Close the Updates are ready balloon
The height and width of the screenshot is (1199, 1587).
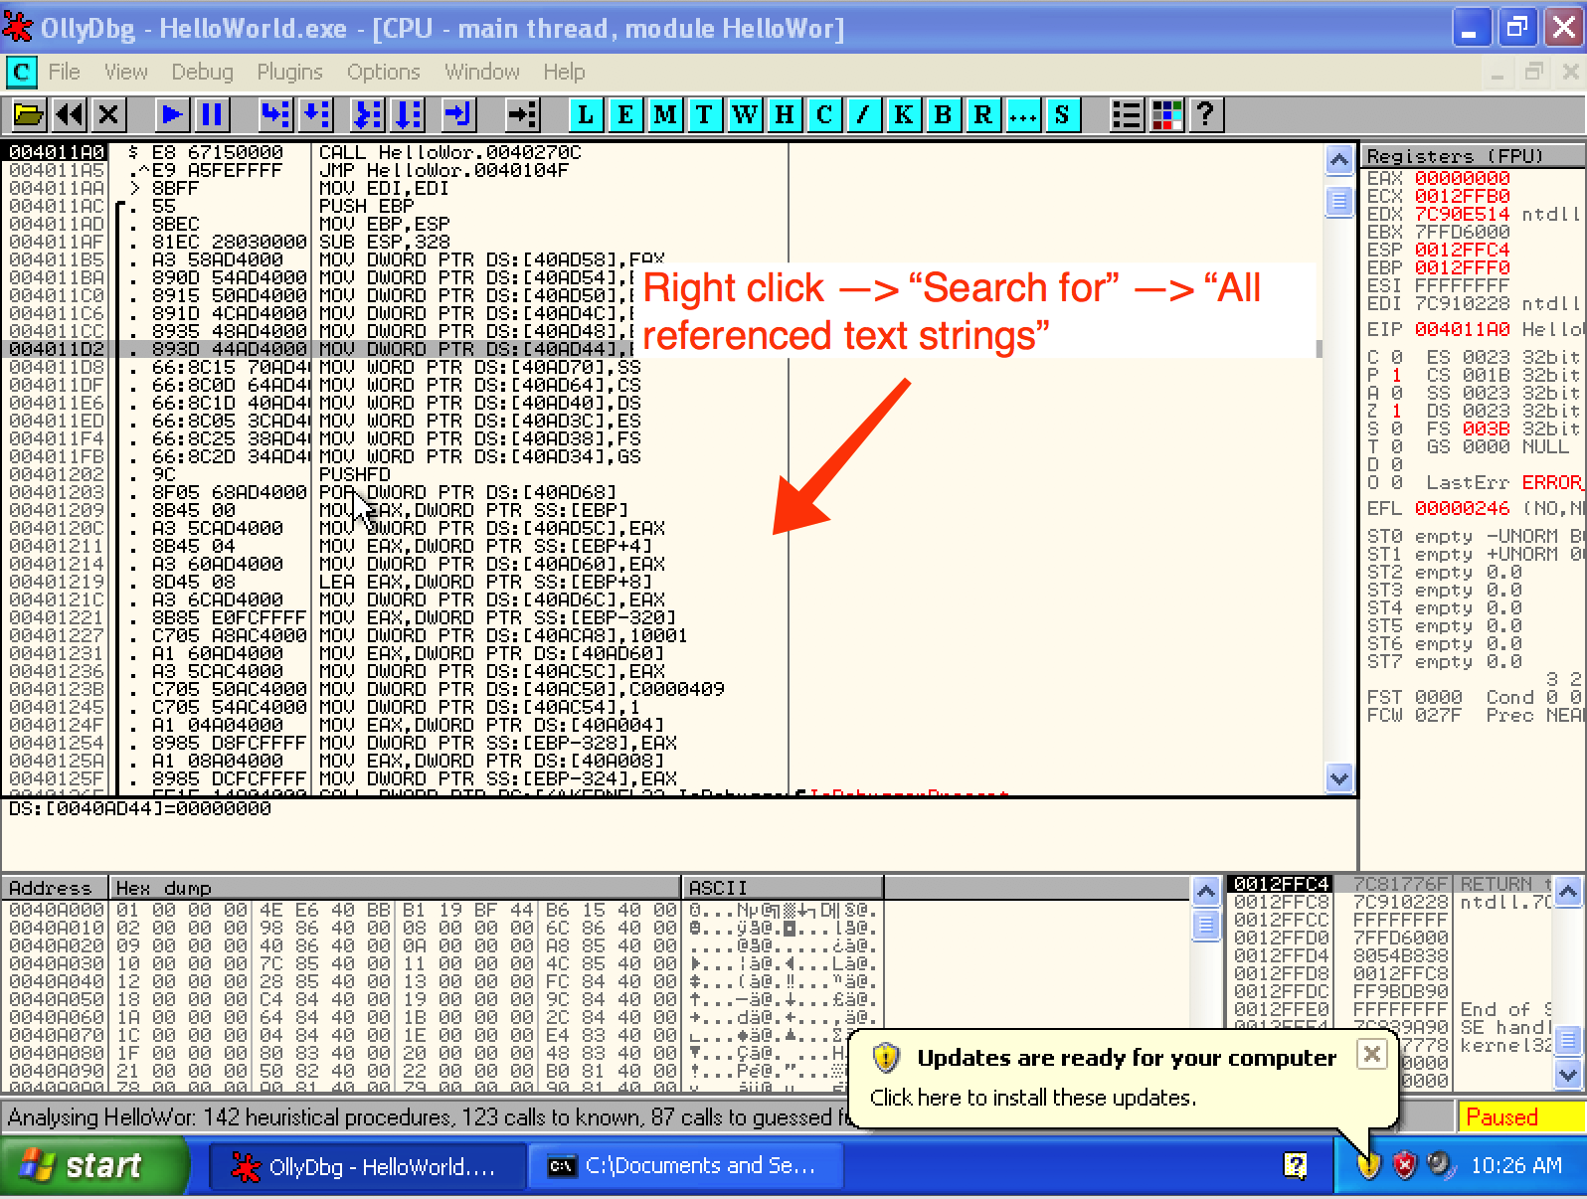point(1372,1054)
